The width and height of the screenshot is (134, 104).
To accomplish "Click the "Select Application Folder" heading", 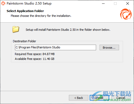I will 25,11.
